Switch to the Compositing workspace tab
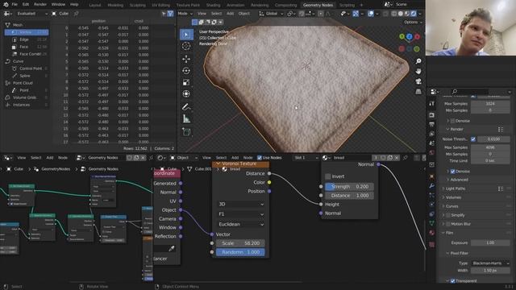This screenshot has height=290, width=516. pos(285,5)
